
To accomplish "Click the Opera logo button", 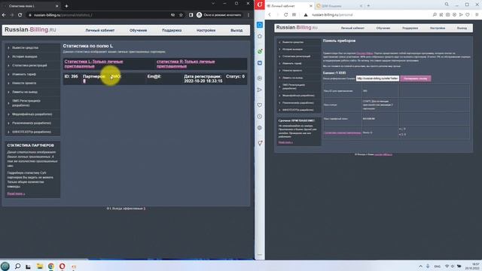I will [260, 5].
